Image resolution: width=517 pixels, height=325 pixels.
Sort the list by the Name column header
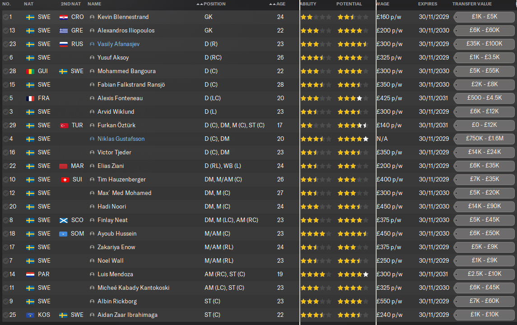point(94,4)
